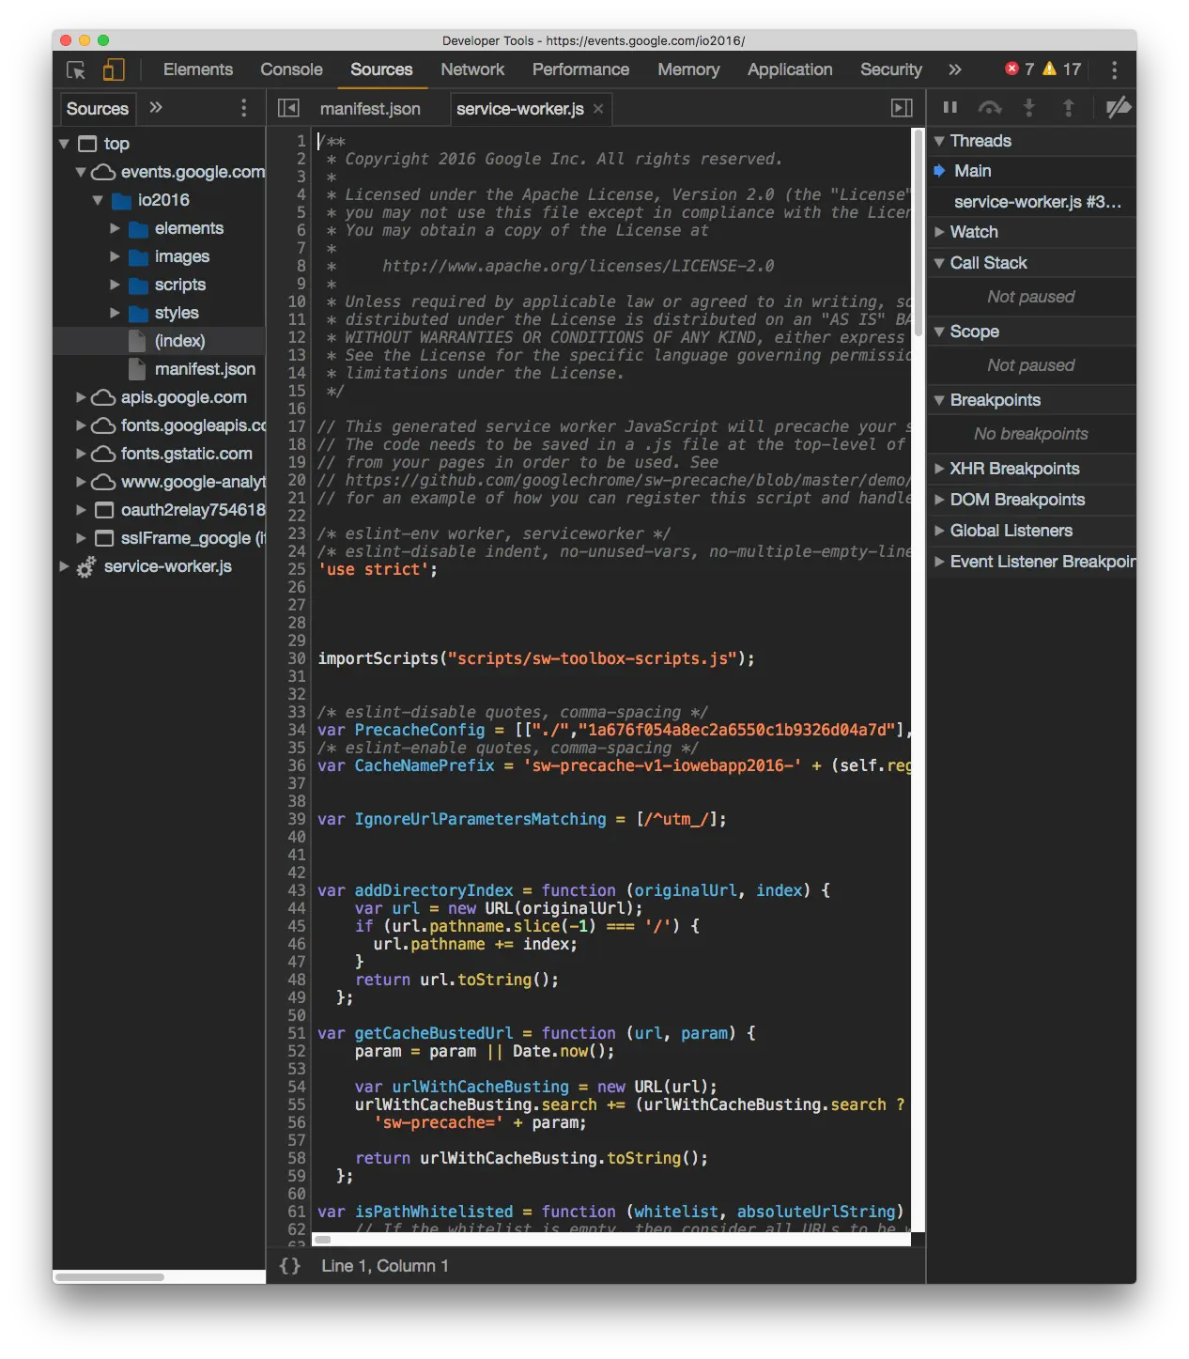Click the editor horizontal scrollbar thumb
This screenshot has height=1359, width=1189.
pyautogui.click(x=323, y=1240)
